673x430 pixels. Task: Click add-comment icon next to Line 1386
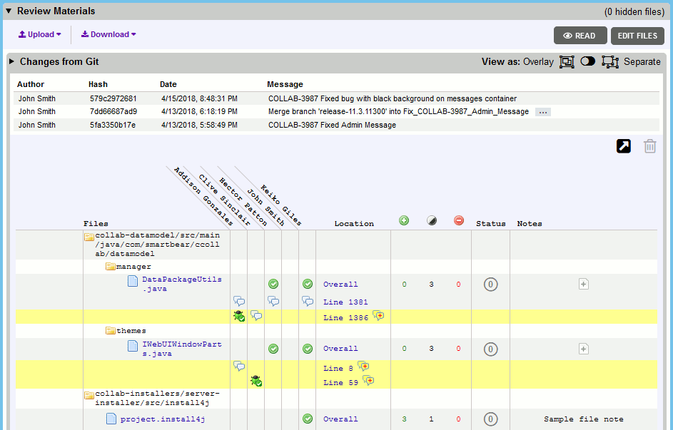(x=378, y=316)
